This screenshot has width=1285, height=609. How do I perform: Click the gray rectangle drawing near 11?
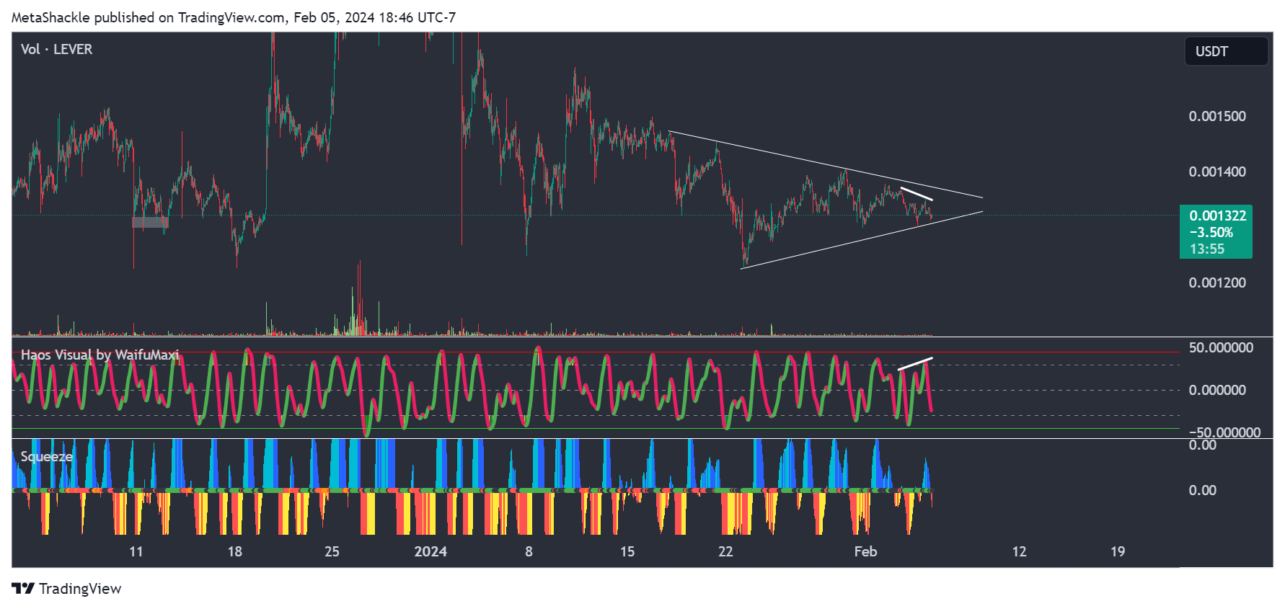click(150, 222)
